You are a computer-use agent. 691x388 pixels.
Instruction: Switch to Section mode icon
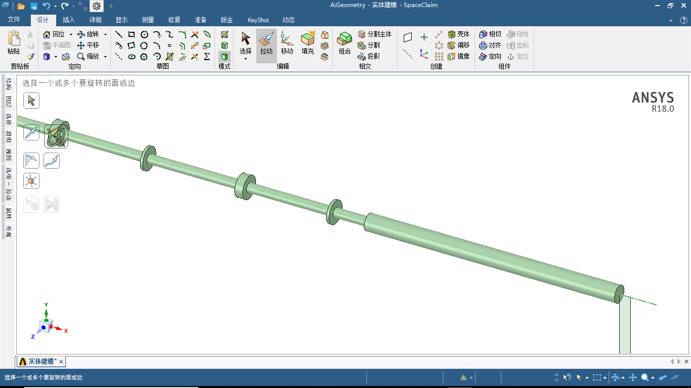point(225,45)
